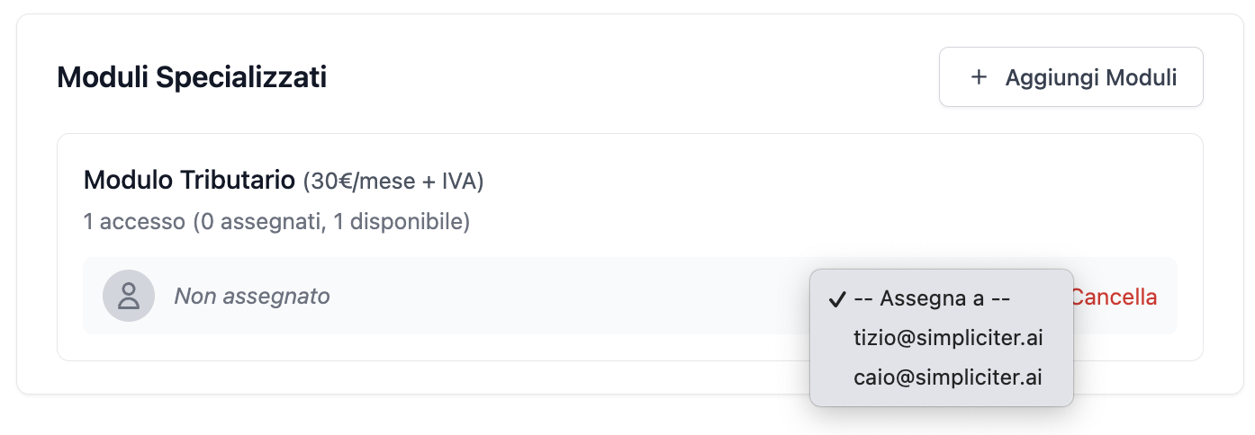Click the checkmark beside Assegna a
Image resolution: width=1255 pixels, height=435 pixels.
coord(836,299)
